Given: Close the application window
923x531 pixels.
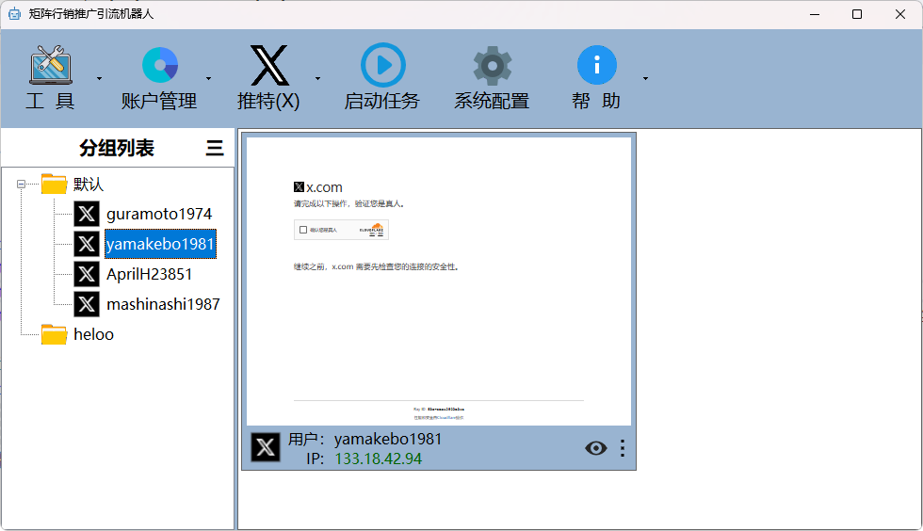Looking at the screenshot, I should tap(900, 14).
